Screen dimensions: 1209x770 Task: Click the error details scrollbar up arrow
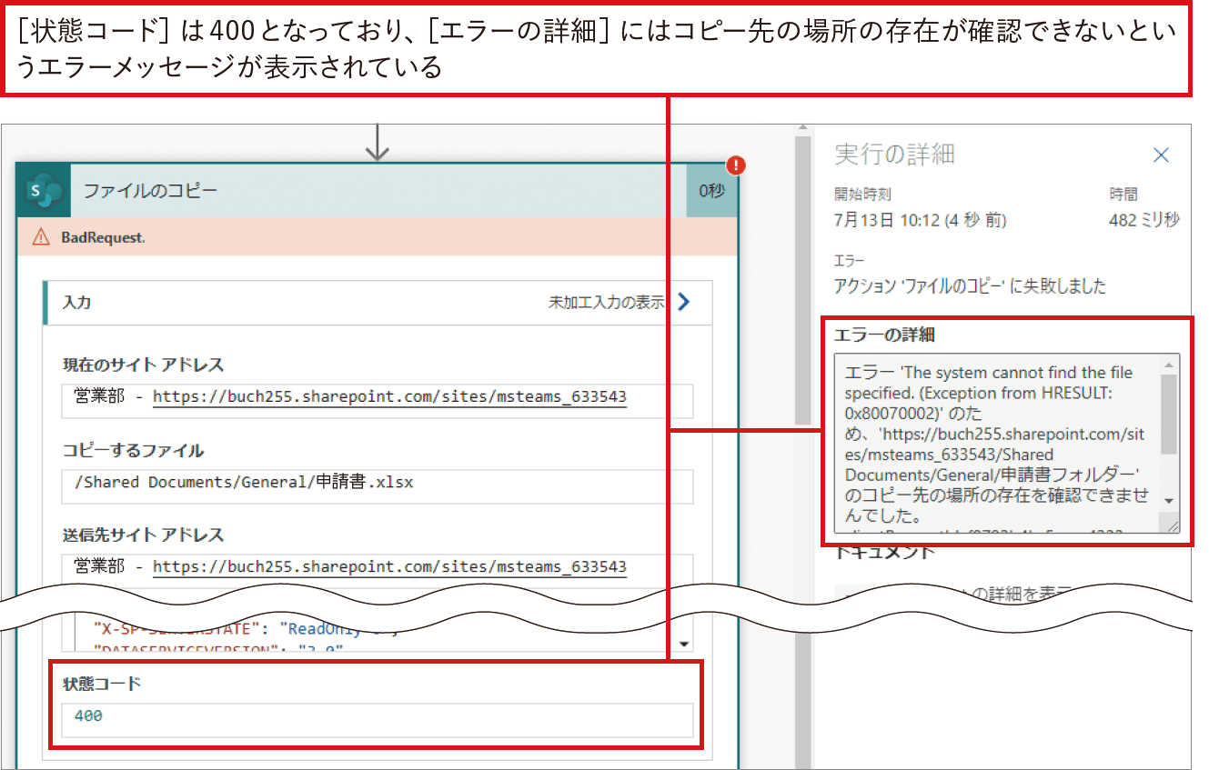point(1169,365)
